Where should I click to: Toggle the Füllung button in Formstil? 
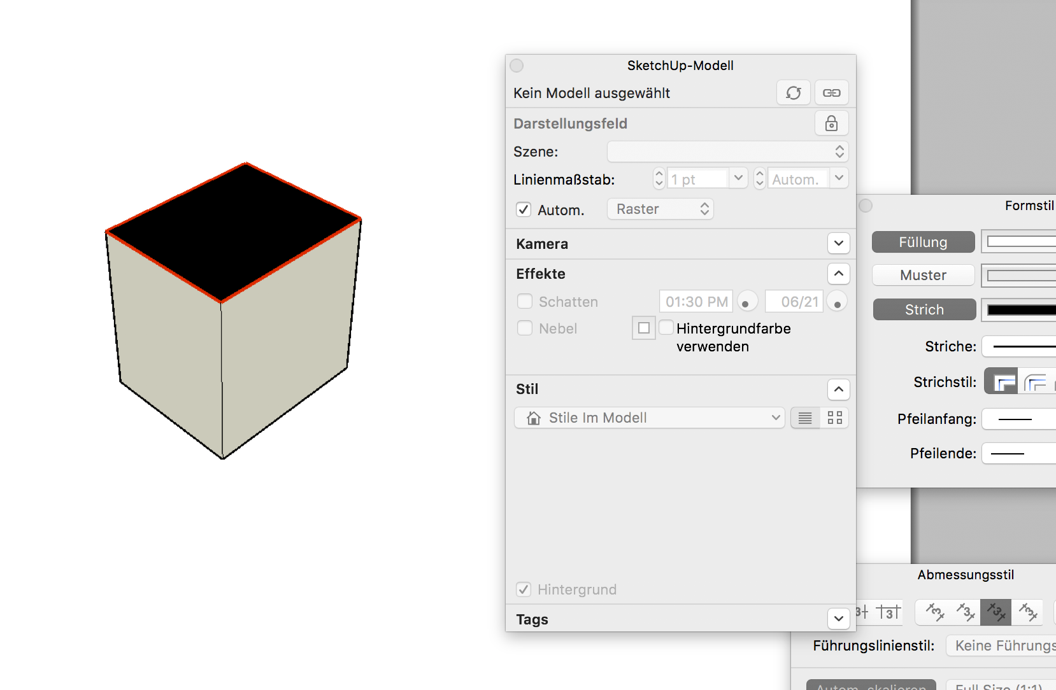923,243
